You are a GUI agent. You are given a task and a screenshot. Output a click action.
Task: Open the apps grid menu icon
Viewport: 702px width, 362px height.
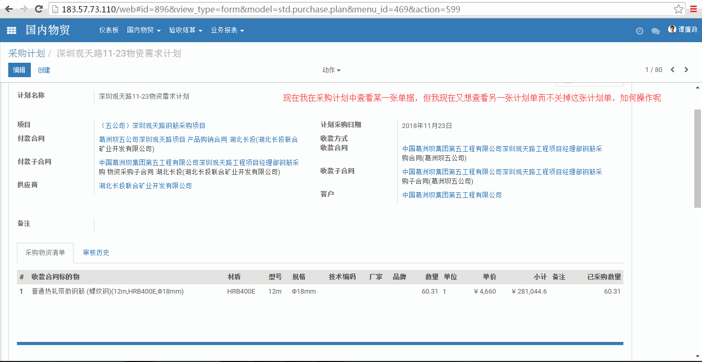click(x=11, y=31)
